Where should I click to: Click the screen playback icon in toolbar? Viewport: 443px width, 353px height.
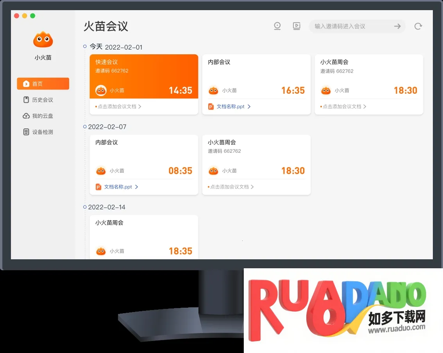(x=297, y=26)
